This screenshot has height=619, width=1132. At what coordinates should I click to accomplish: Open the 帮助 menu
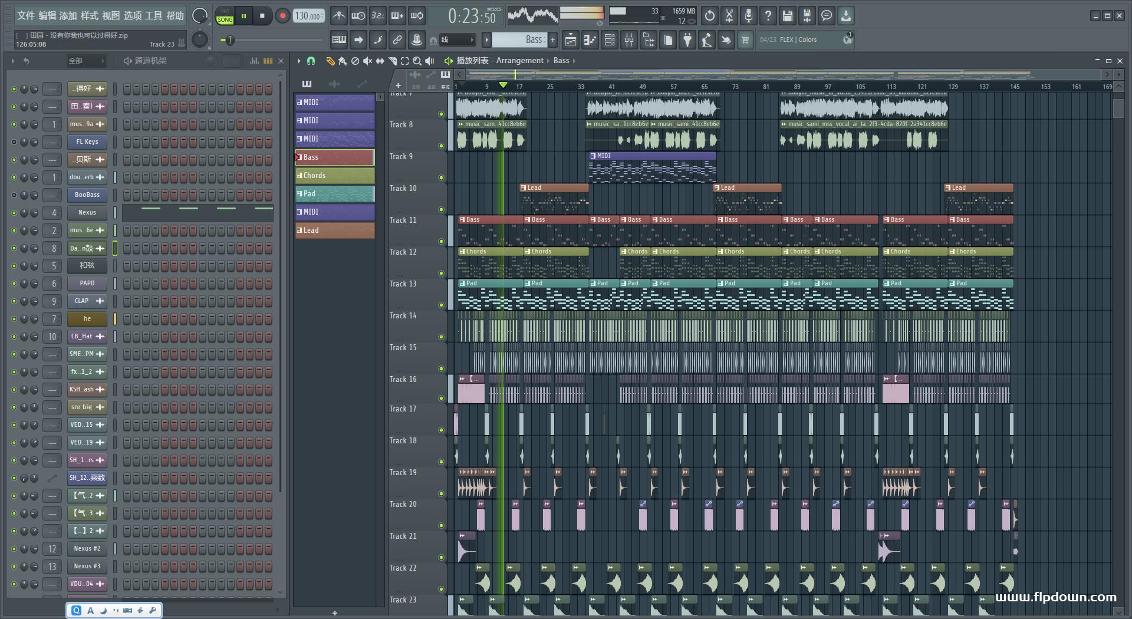click(175, 16)
